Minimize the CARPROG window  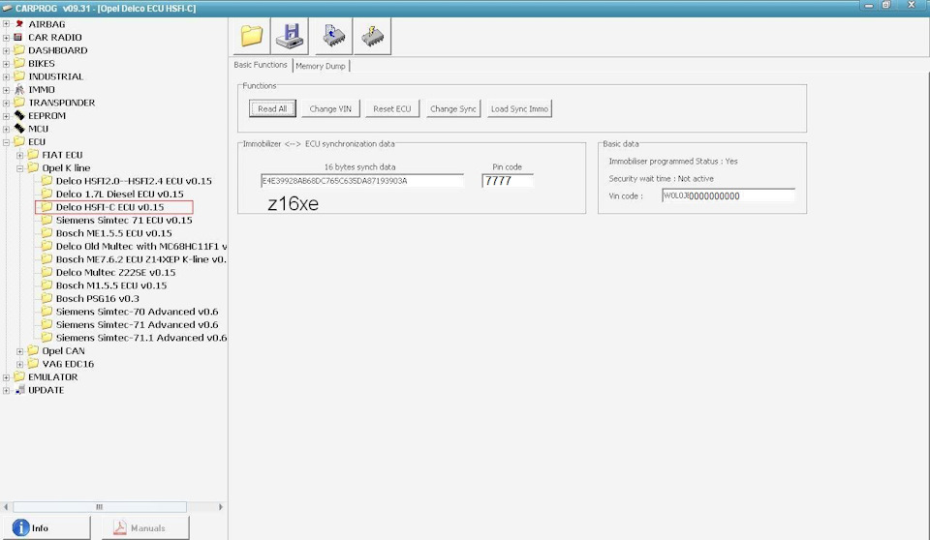click(869, 6)
